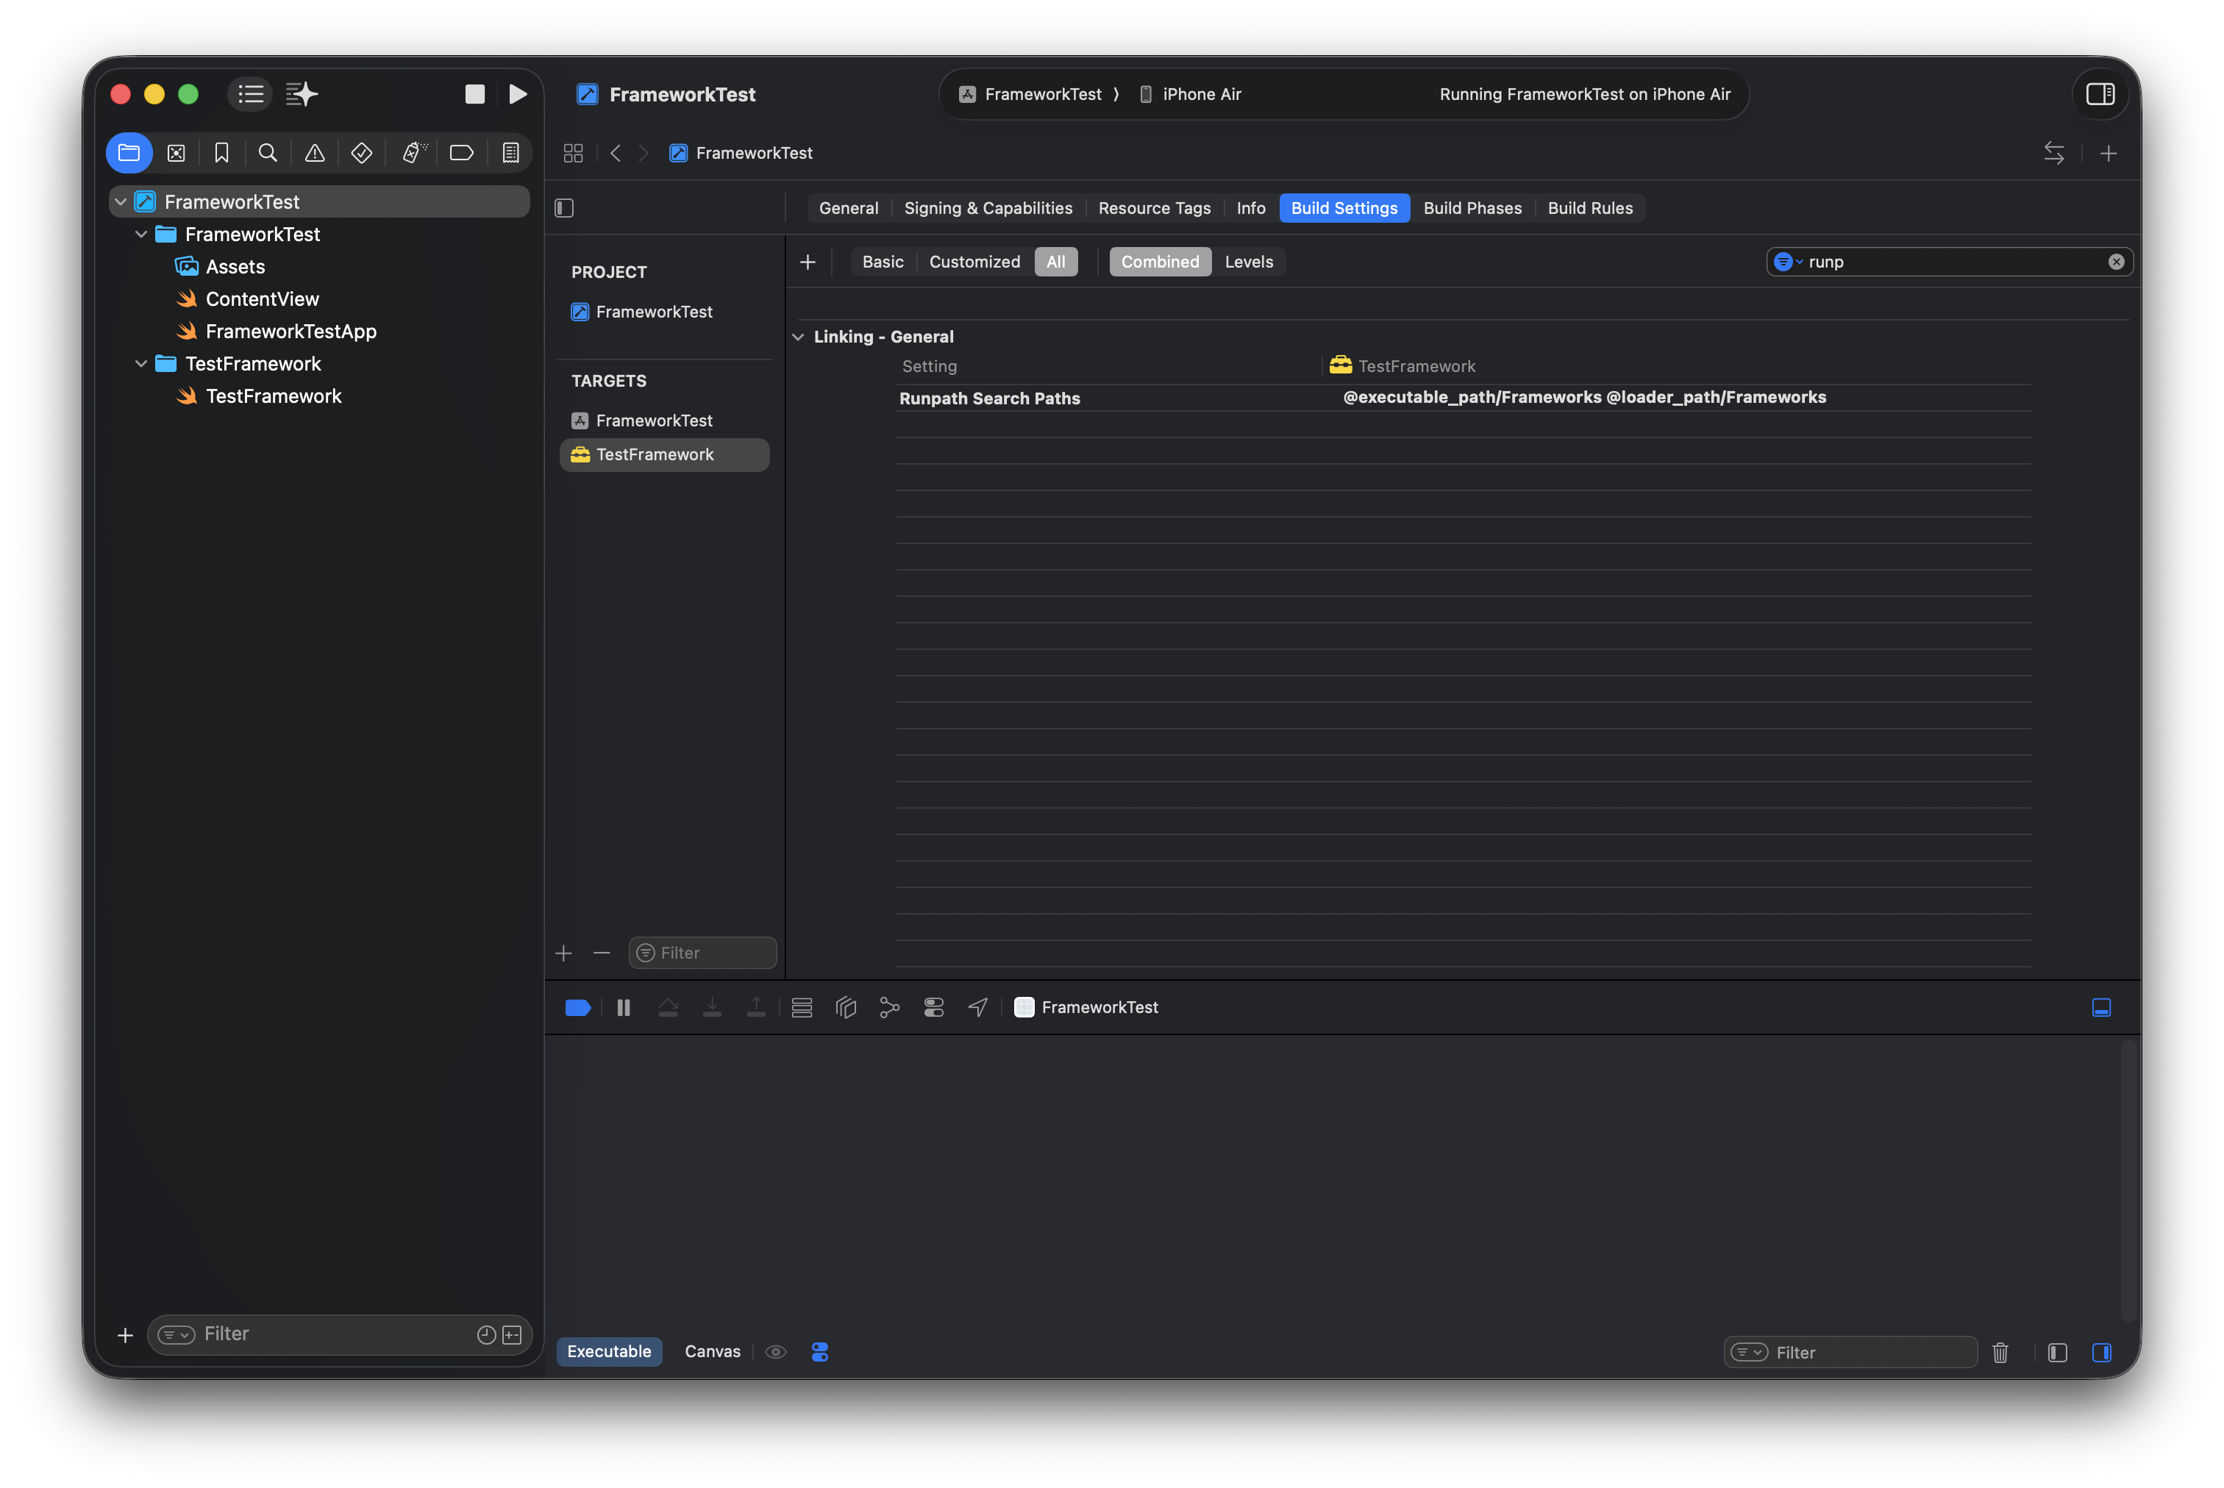This screenshot has height=1488, width=2224.
Task: Open Debug Memory Graph icon
Action: click(x=889, y=1007)
